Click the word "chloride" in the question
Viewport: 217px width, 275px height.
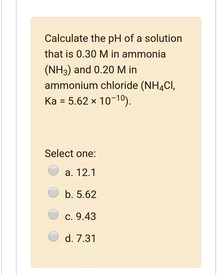coord(119,86)
